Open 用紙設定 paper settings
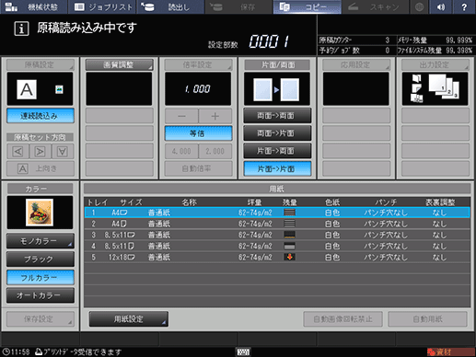 point(128,319)
